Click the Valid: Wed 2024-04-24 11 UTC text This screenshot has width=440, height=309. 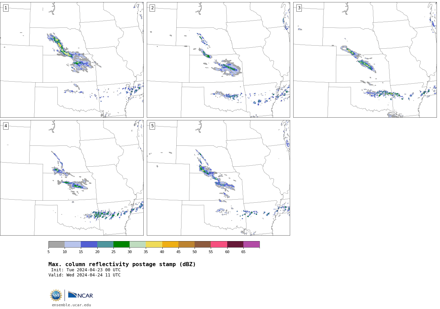pyautogui.click(x=85, y=275)
